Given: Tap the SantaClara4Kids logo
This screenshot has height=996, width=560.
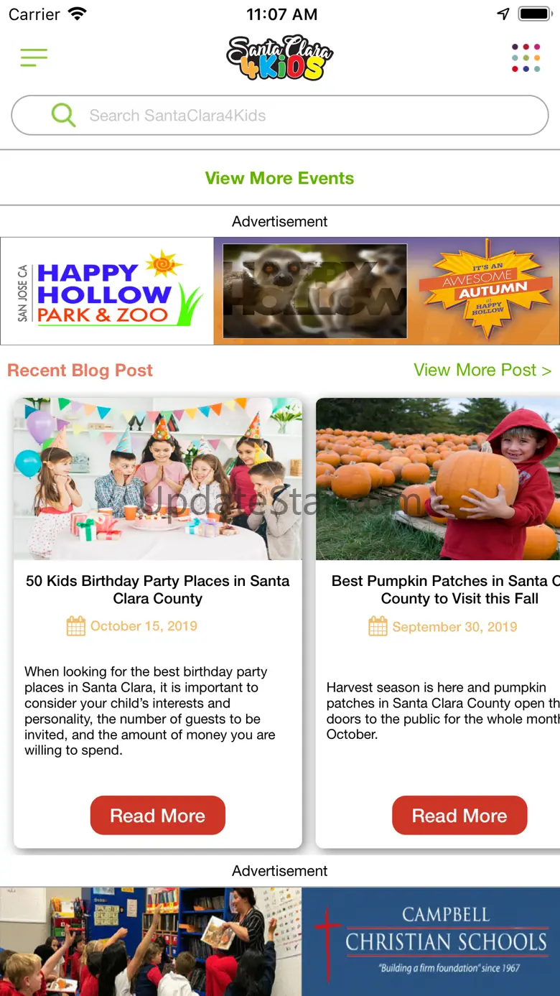Looking at the screenshot, I should 280,57.
